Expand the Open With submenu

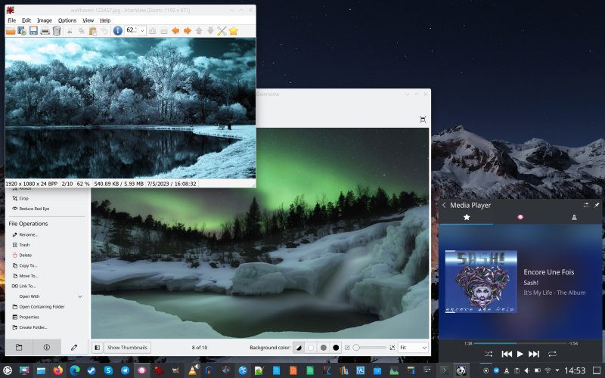click(x=80, y=296)
